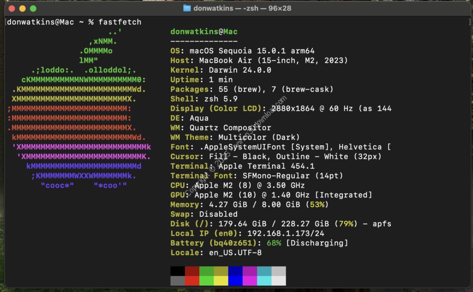
Task: Minimize the terminal using the yellow button
Action: (22, 8)
